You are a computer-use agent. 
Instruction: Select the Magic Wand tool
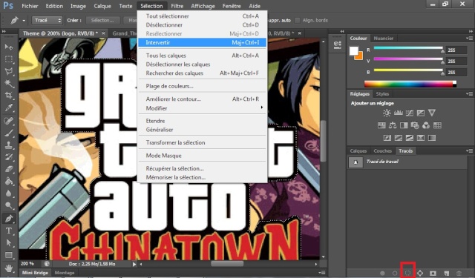pyautogui.click(x=9, y=84)
